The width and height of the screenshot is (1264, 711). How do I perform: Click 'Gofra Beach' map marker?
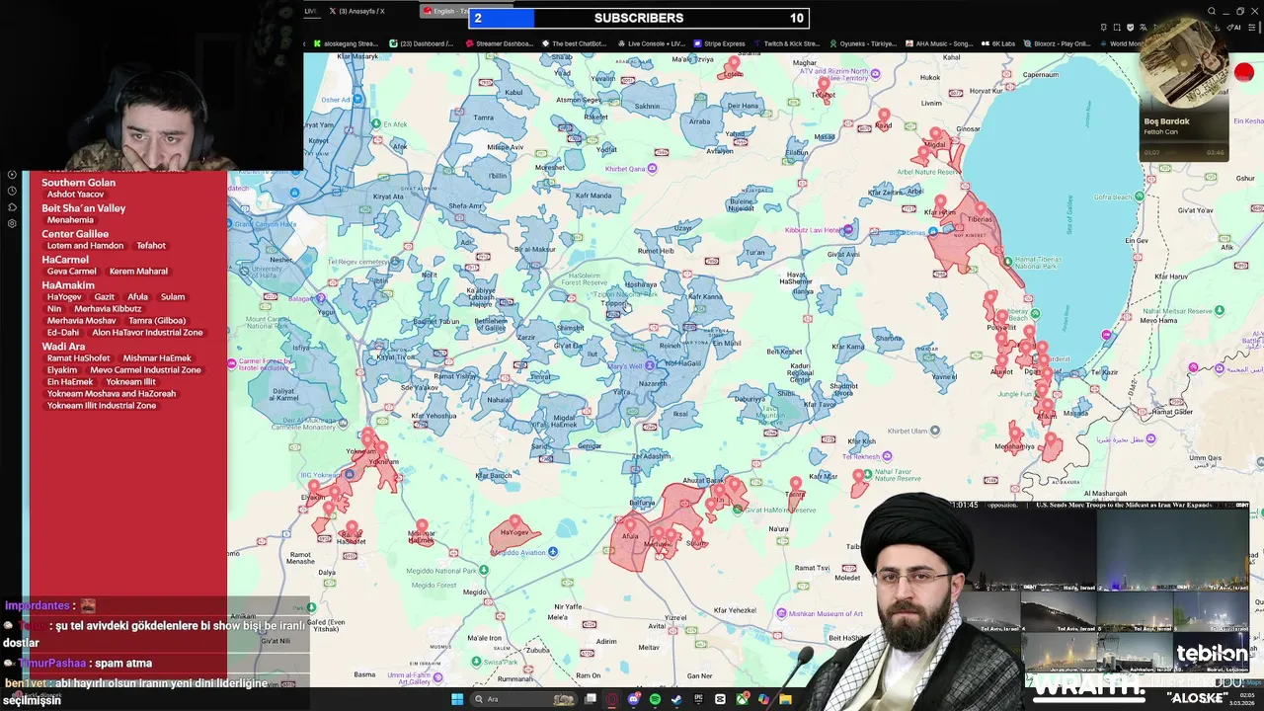tap(1139, 197)
